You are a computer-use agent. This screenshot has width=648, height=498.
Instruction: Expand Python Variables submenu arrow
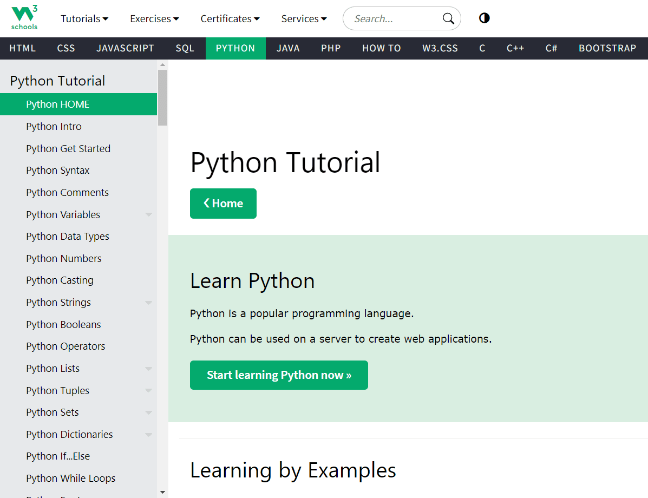click(148, 215)
